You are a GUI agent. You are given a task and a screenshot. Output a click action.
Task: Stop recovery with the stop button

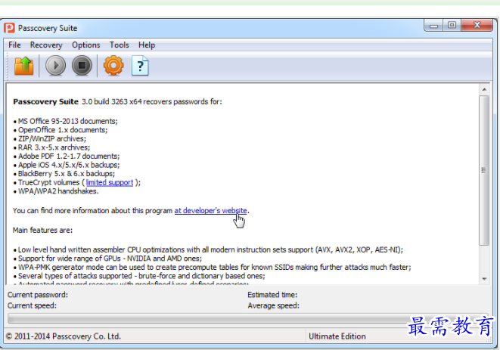(x=82, y=65)
